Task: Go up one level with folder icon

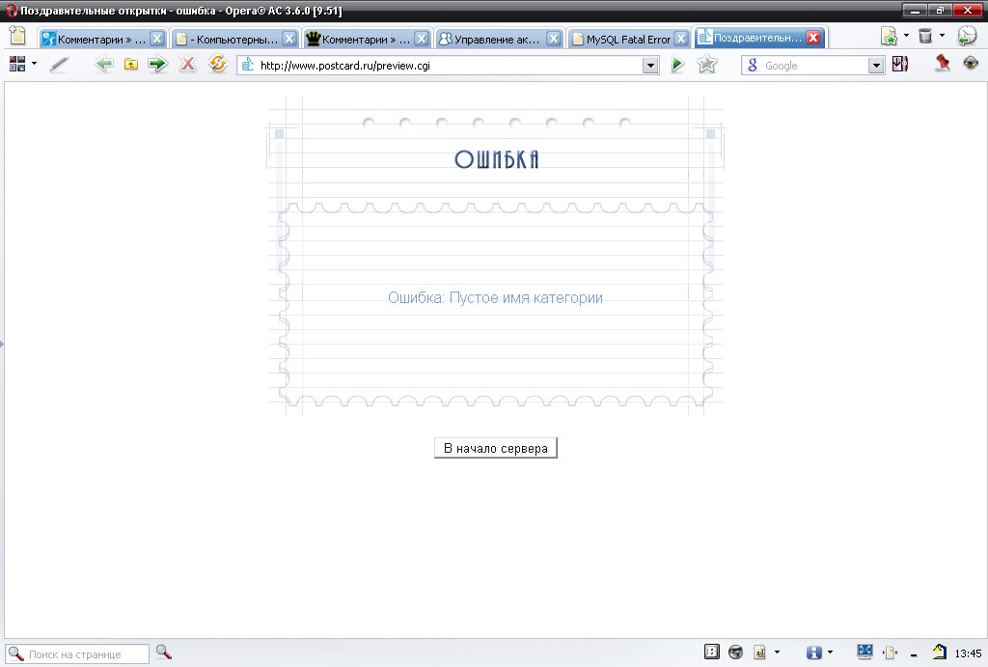Action: pos(130,65)
